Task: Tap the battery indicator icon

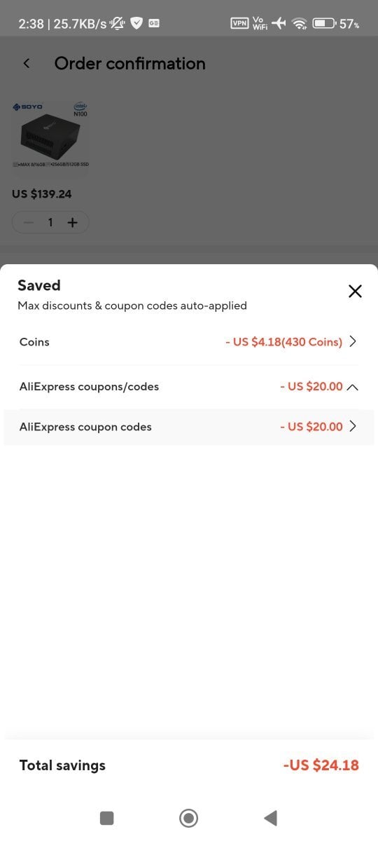Action: [324, 24]
